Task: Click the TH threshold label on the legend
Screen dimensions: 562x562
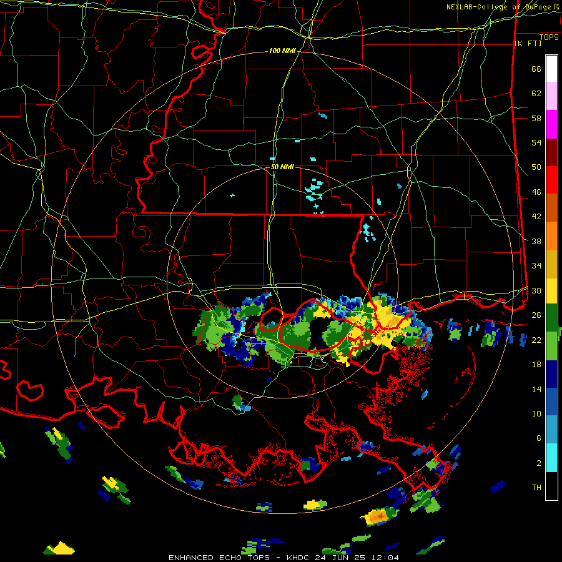Action: 536,488
